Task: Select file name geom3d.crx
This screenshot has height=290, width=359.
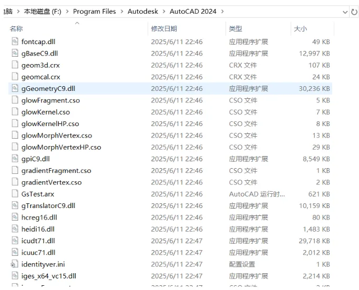Action: pos(40,65)
